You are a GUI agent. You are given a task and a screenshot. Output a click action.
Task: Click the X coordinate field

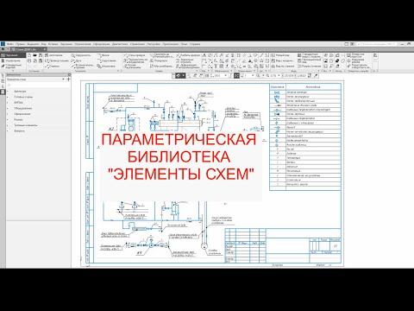coord(288,75)
